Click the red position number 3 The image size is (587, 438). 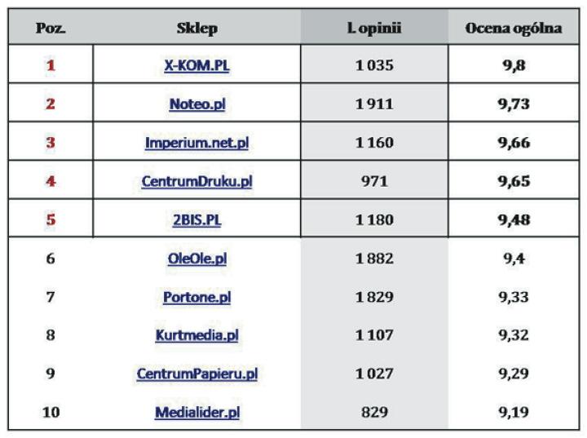click(x=51, y=143)
